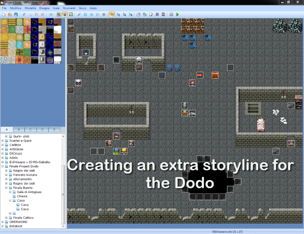
Task: Open the Sound Test music icon
Action: tap(157, 14)
